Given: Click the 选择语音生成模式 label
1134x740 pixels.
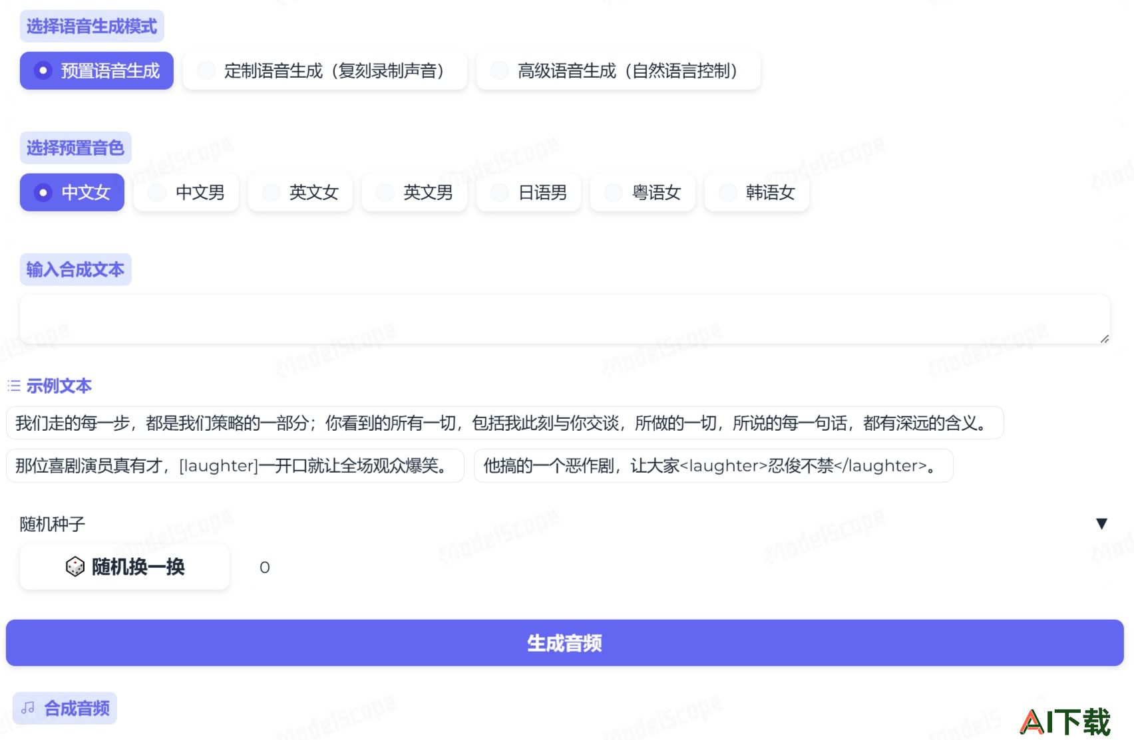Looking at the screenshot, I should click(92, 27).
